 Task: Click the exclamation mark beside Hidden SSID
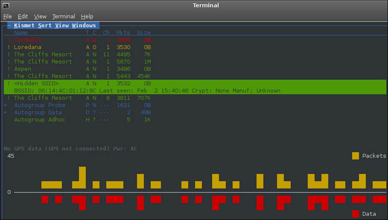point(9,83)
